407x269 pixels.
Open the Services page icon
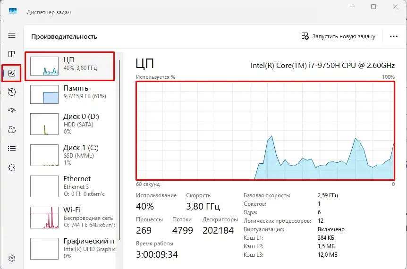[12, 168]
